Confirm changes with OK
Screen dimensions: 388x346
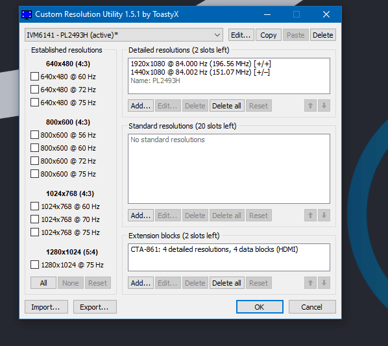pyautogui.click(x=260, y=307)
